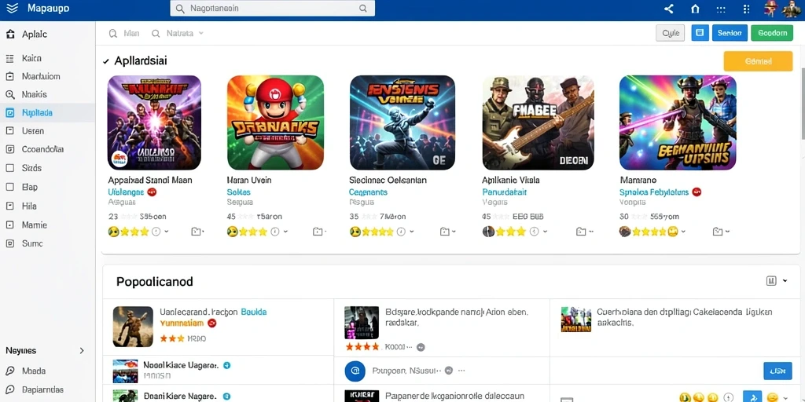This screenshot has height=402, width=805.
Task: Open the Mada item icon in sidebar
Action: tap(9, 371)
